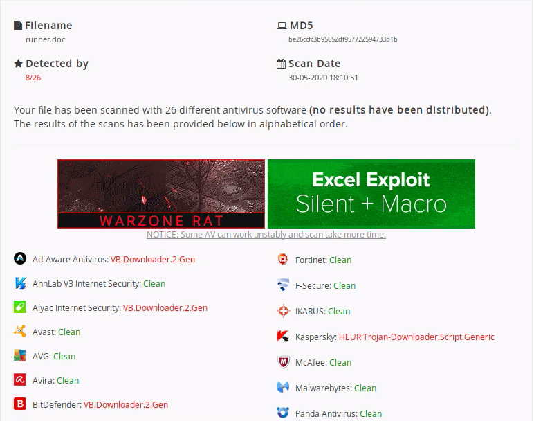Image resolution: width=534 pixels, height=421 pixels.
Task: Click BitDefender's VB.Downloader.2.Gen result
Action: pos(126,404)
